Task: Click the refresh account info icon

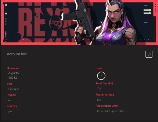Action: [x=149, y=54]
